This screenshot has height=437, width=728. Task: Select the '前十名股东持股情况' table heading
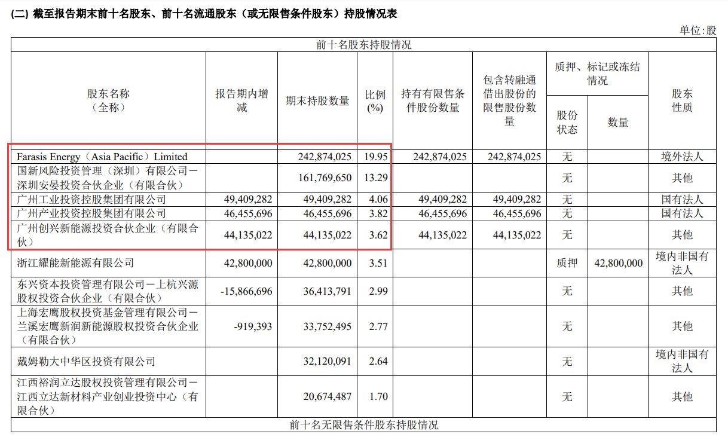pos(363,45)
